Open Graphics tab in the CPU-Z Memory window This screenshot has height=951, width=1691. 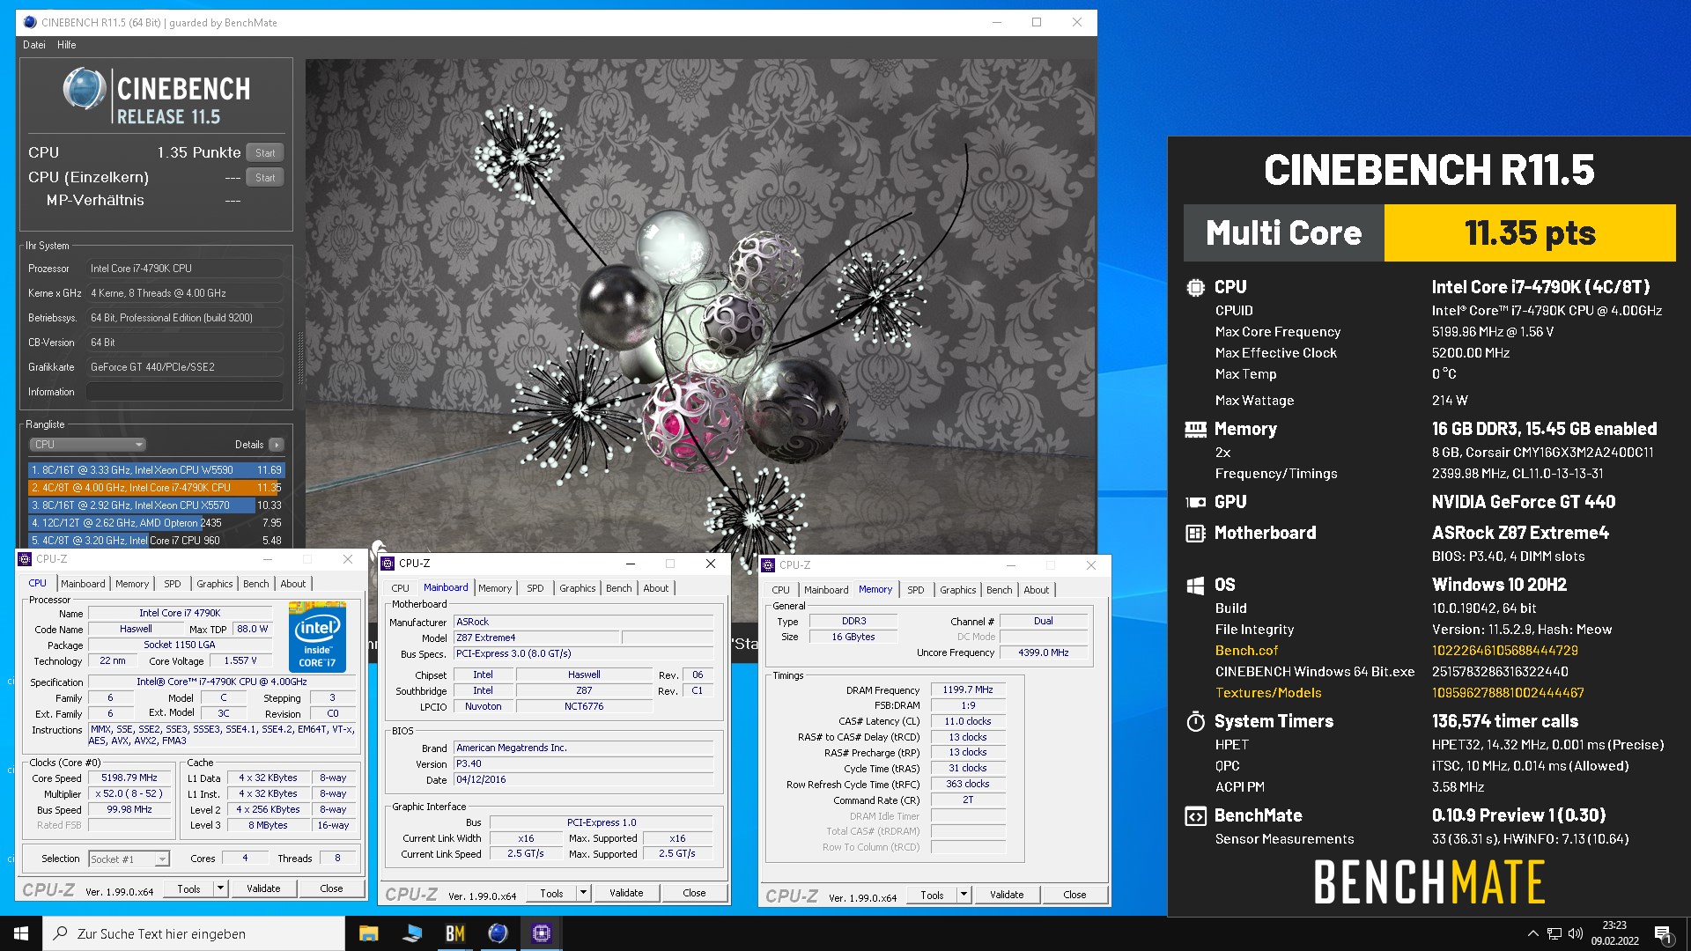tap(957, 590)
